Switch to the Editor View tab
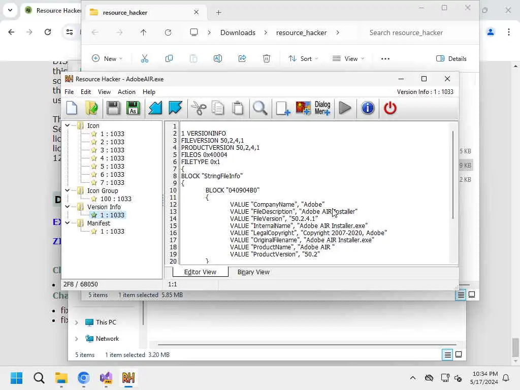Image resolution: width=520 pixels, height=390 pixels. 200,272
